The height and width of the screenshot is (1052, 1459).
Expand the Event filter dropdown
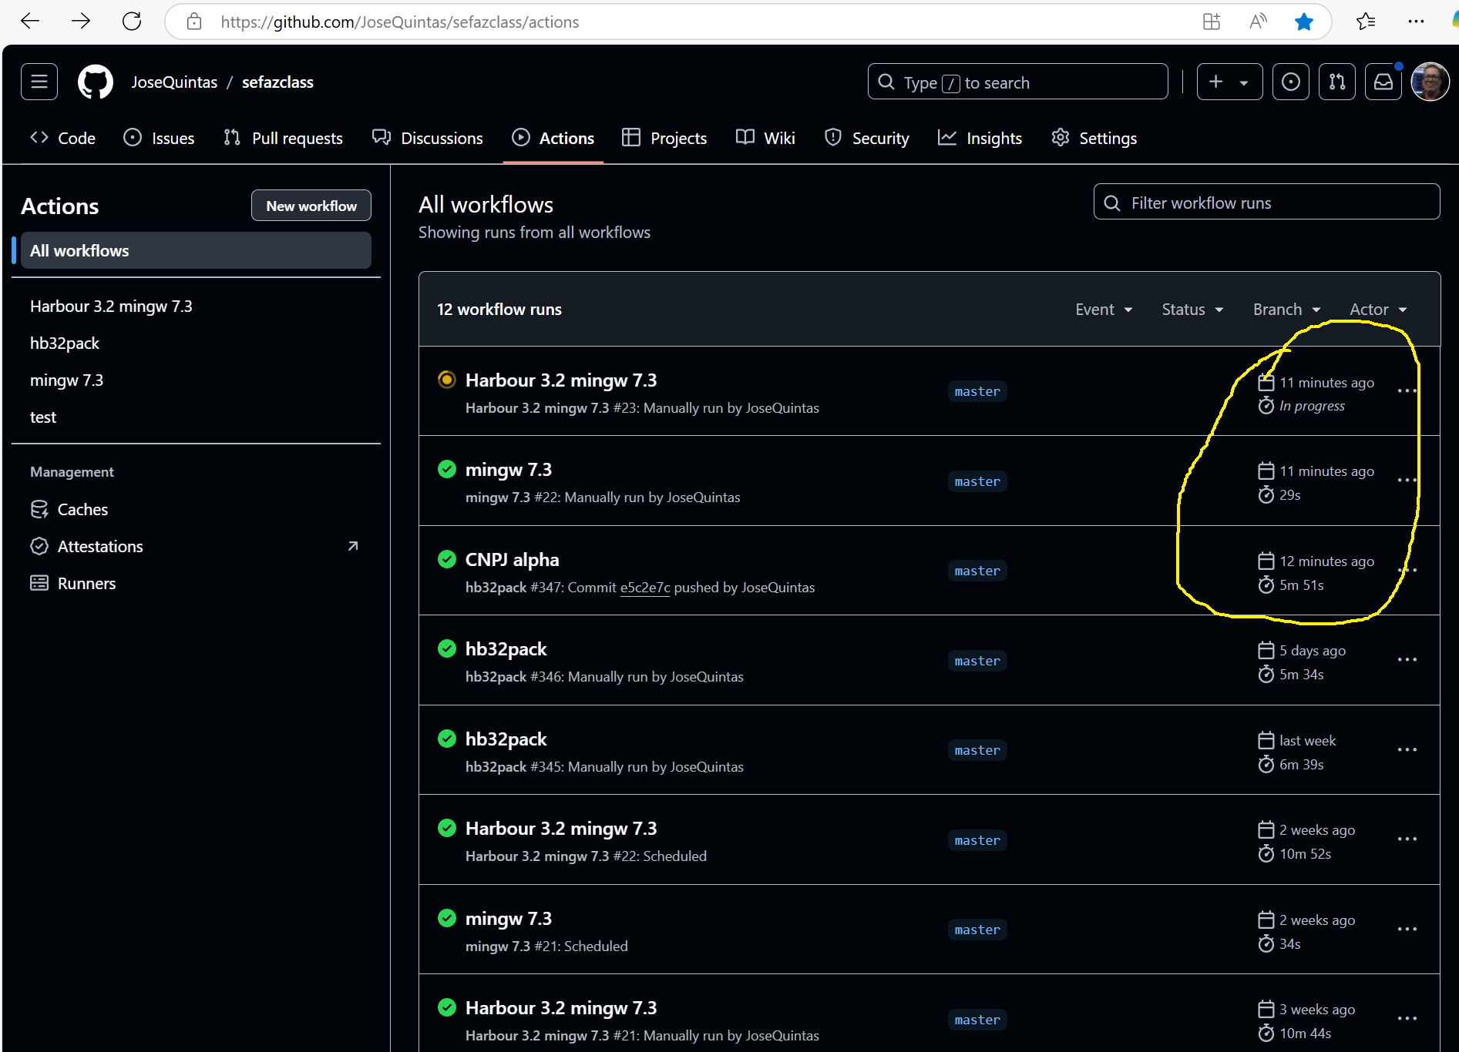pyautogui.click(x=1104, y=310)
